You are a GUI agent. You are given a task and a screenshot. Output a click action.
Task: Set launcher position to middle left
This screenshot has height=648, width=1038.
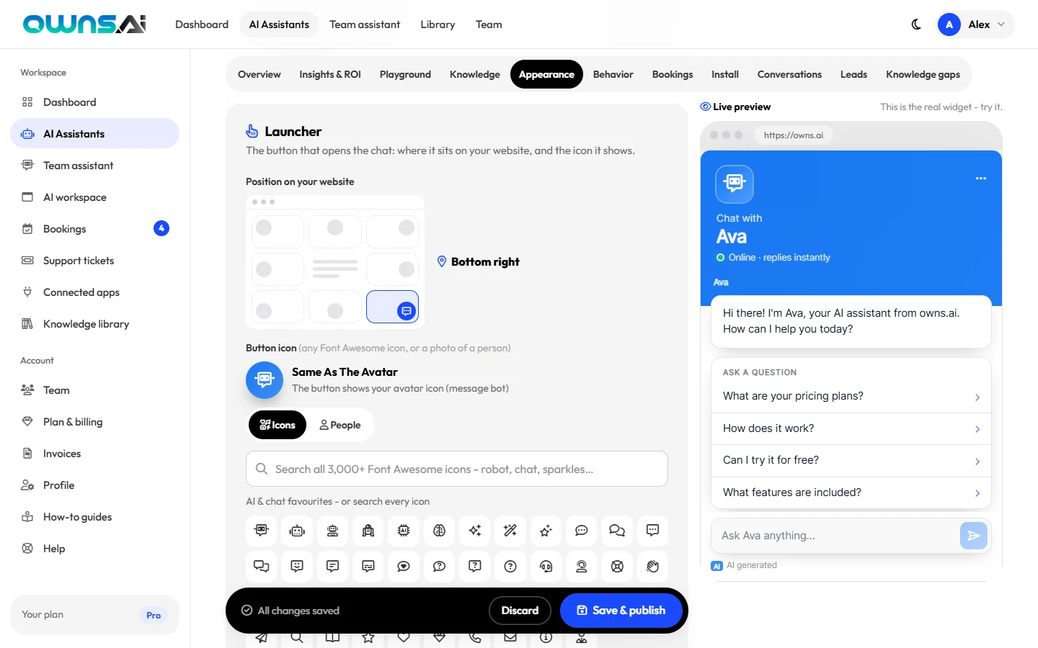click(278, 269)
